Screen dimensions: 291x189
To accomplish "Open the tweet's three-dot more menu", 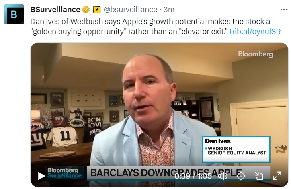I will coord(284,10).
